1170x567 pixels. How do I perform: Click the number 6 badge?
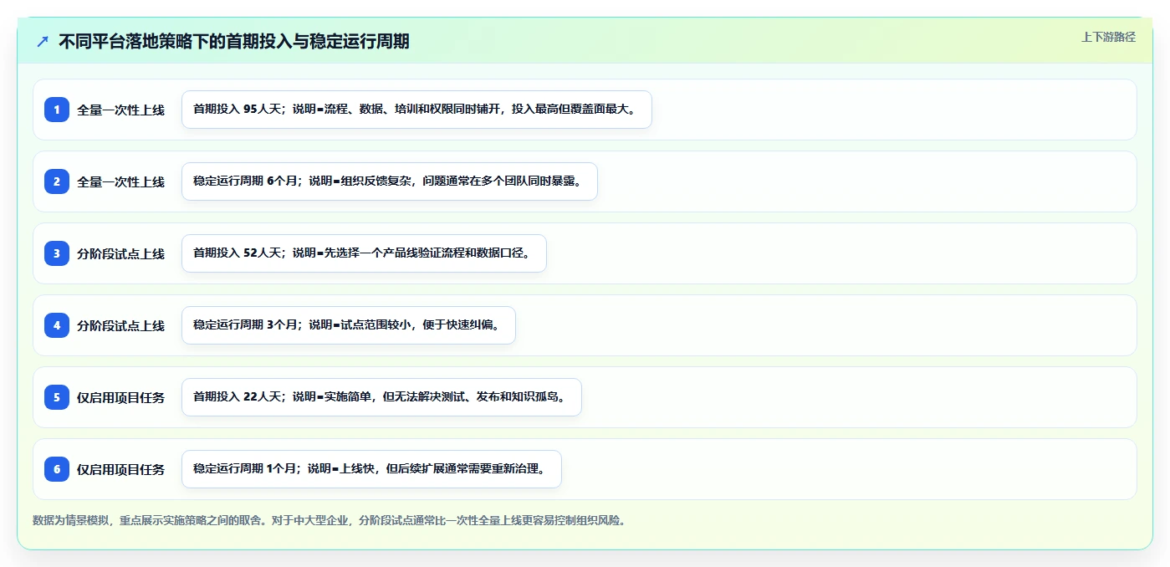(57, 469)
